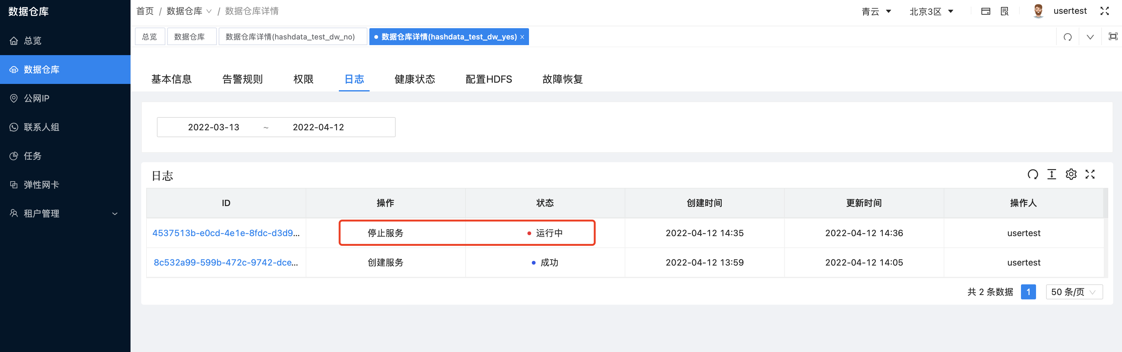Viewport: 1122px width, 352px height.
Task: Select page 1 in the pagination
Action: point(1028,292)
